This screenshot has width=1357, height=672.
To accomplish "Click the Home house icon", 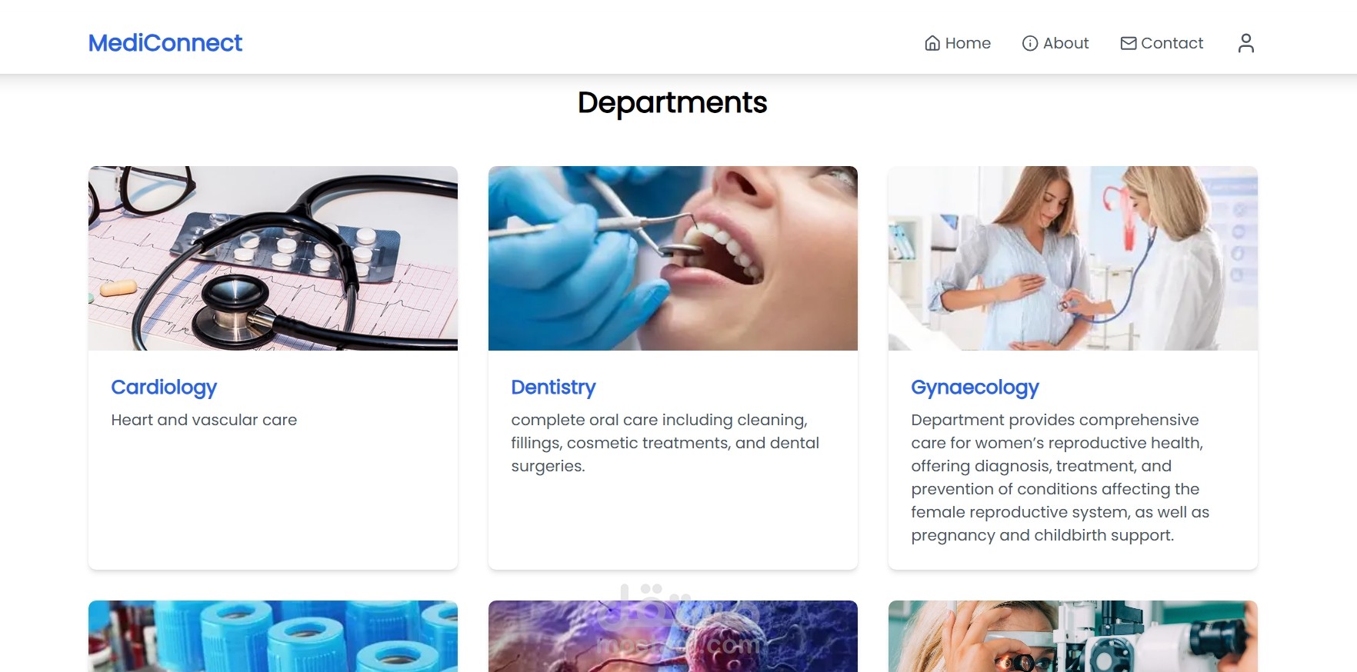I will 932,43.
